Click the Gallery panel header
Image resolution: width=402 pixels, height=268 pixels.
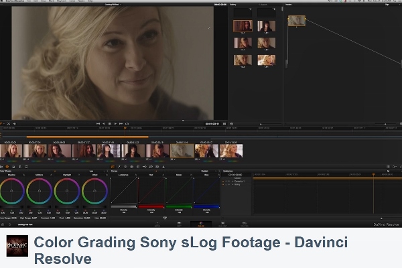pyautogui.click(x=233, y=5)
